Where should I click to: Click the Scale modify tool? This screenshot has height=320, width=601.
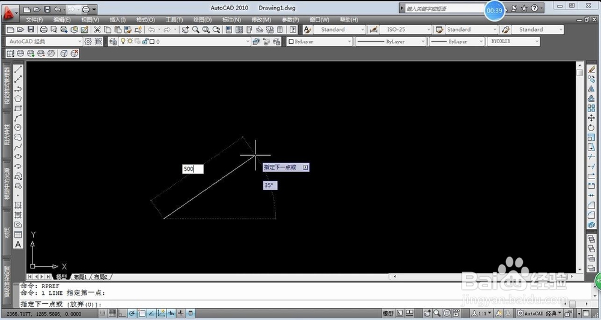point(591,138)
